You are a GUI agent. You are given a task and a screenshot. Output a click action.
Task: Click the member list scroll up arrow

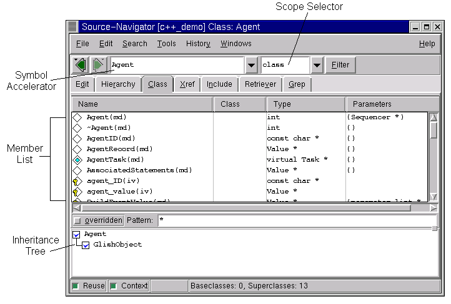tap(434, 117)
